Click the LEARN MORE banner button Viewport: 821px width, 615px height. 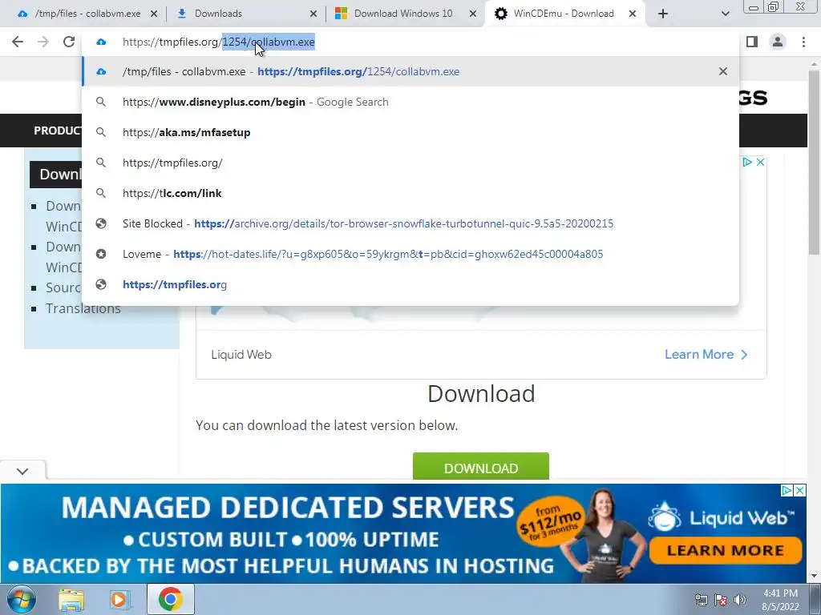click(x=725, y=550)
